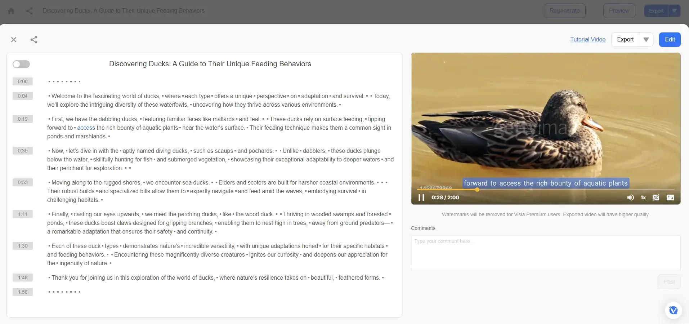This screenshot has width=689, height=324.
Task: Open the Tutorial Video link
Action: [588, 40]
